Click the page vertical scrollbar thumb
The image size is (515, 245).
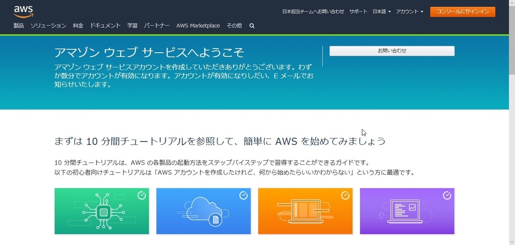tap(512, 41)
